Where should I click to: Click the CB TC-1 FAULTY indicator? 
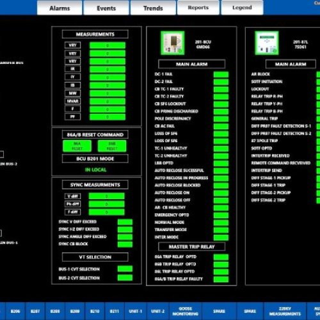click(x=221, y=90)
